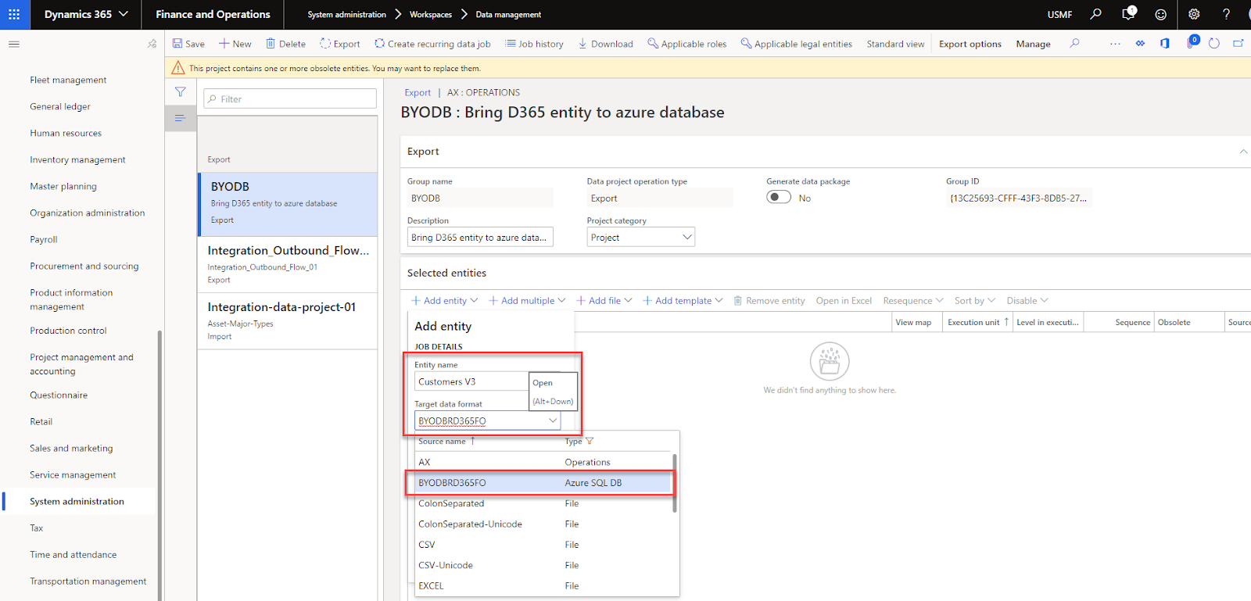The height and width of the screenshot is (601, 1251).
Task: Click Delete in action pane
Action: pyautogui.click(x=285, y=44)
